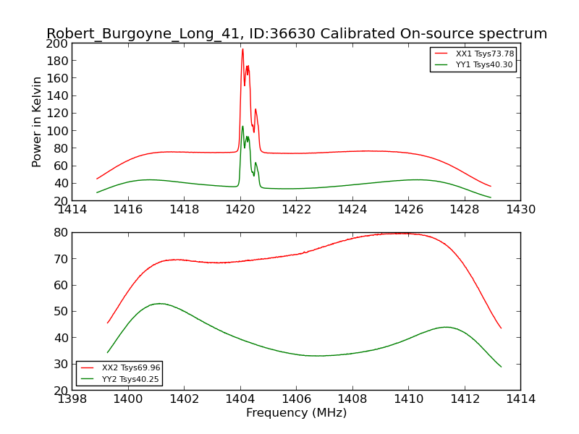Click the 180 y-axis tick label
Viewport: 579px width, 434px height.
pos(57,61)
